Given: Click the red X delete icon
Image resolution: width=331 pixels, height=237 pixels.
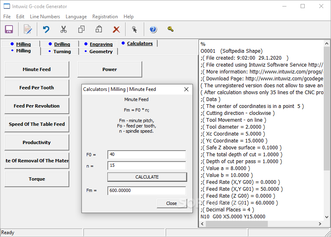Looking at the screenshot, I should [x=116, y=29].
